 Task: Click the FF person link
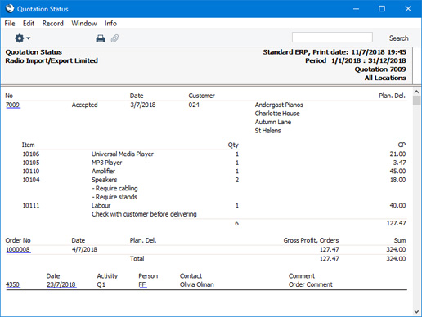click(142, 284)
